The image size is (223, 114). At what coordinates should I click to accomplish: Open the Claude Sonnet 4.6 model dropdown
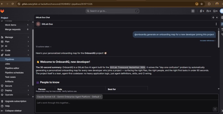click(x=69, y=97)
